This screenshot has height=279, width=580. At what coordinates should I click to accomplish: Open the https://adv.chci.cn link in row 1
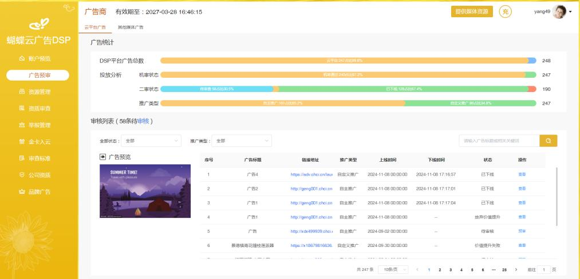[x=311, y=174]
